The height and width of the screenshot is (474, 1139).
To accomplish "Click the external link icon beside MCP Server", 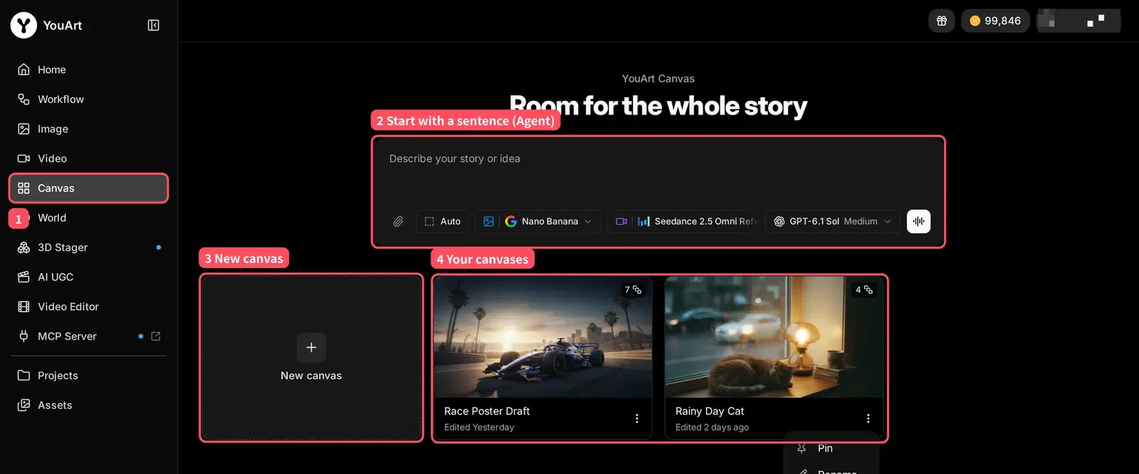I will tap(156, 336).
